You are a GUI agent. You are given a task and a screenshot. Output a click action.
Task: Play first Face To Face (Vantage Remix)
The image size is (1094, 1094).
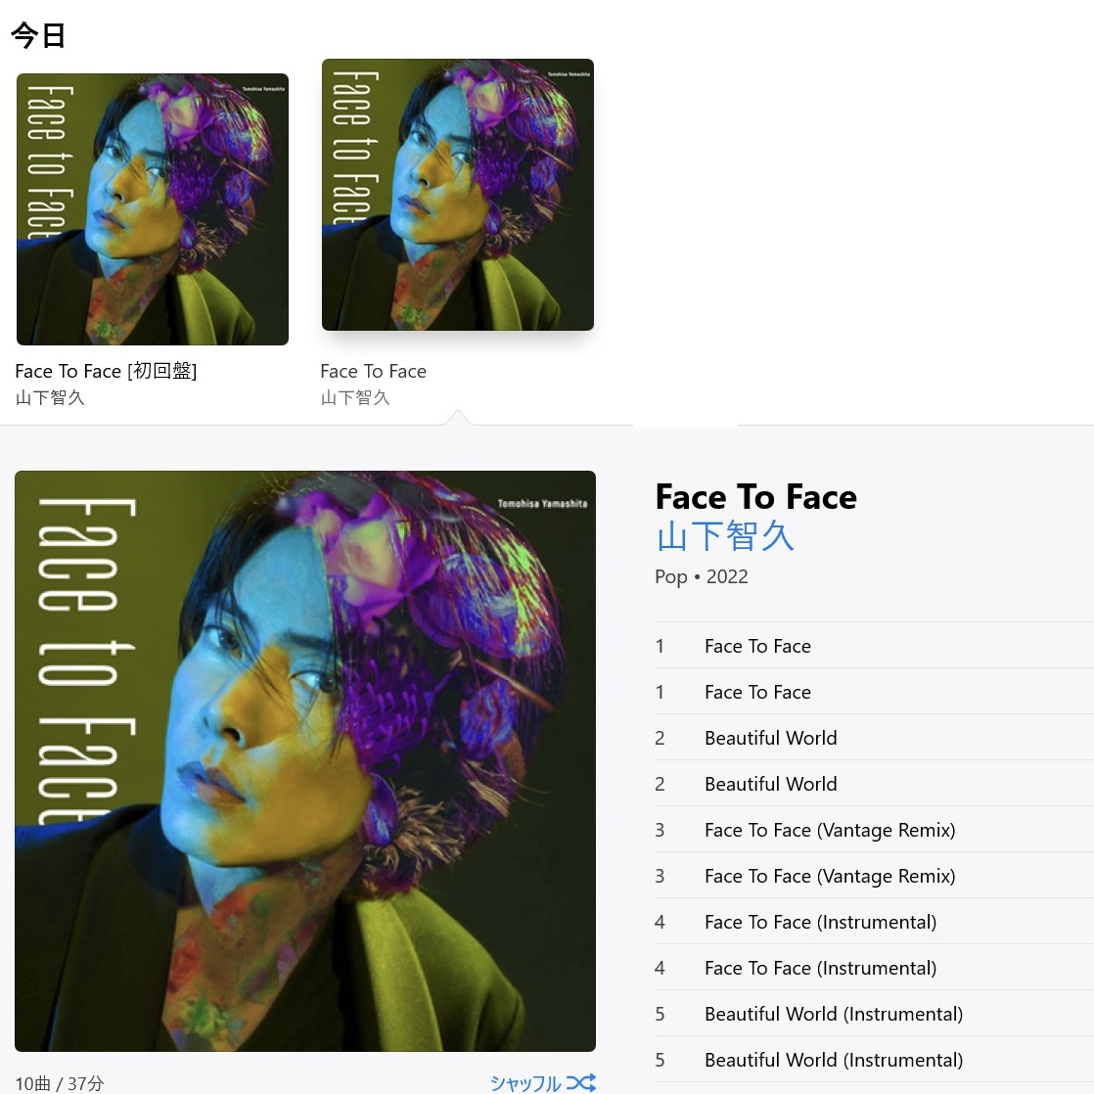pyautogui.click(x=874, y=830)
